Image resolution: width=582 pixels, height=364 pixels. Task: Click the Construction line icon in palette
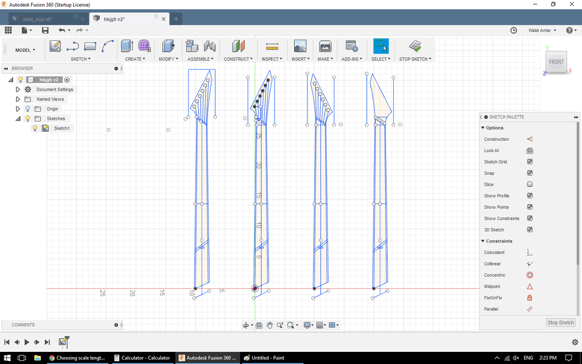530,139
